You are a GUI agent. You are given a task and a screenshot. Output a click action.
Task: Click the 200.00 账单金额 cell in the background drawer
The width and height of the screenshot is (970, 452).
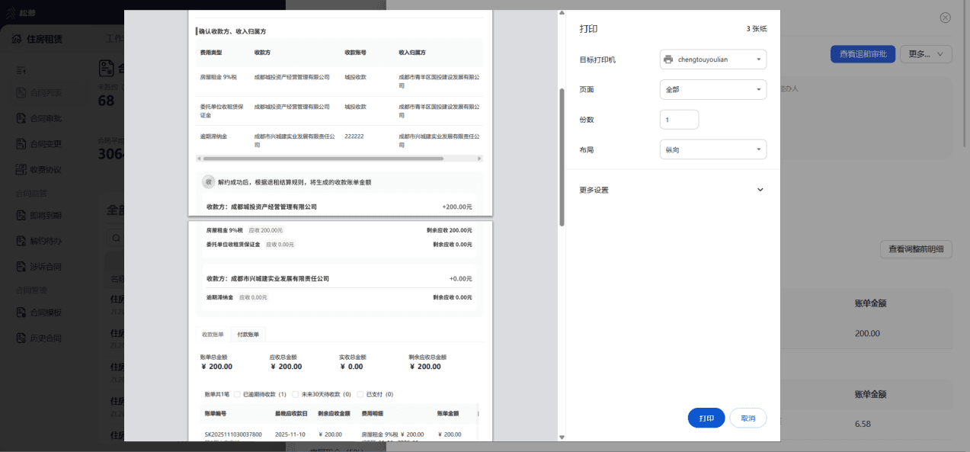[x=867, y=333]
